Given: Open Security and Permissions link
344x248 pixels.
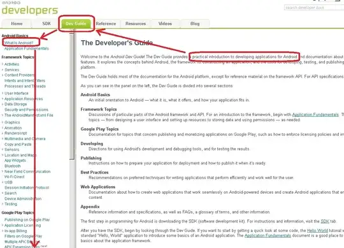Looking at the screenshot, I should click(x=26, y=110).
